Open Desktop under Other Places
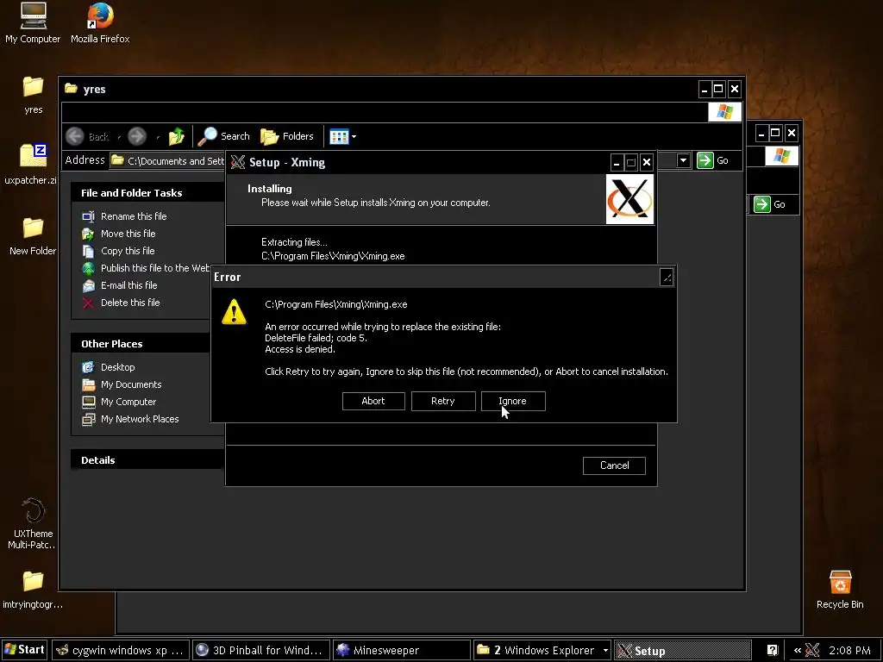The image size is (883, 662). (x=117, y=367)
